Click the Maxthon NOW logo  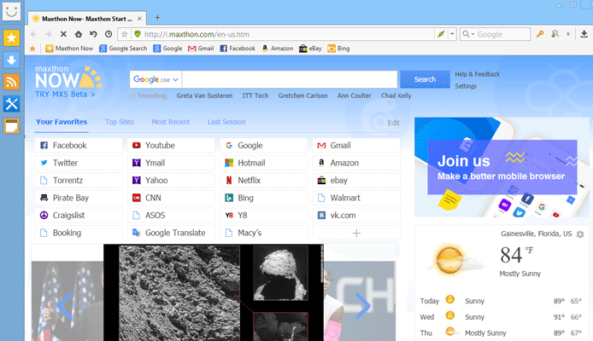[x=68, y=78]
